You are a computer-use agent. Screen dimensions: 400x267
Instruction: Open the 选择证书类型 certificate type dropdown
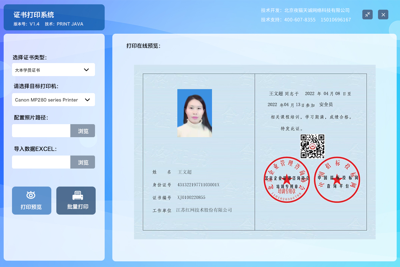pos(53,69)
